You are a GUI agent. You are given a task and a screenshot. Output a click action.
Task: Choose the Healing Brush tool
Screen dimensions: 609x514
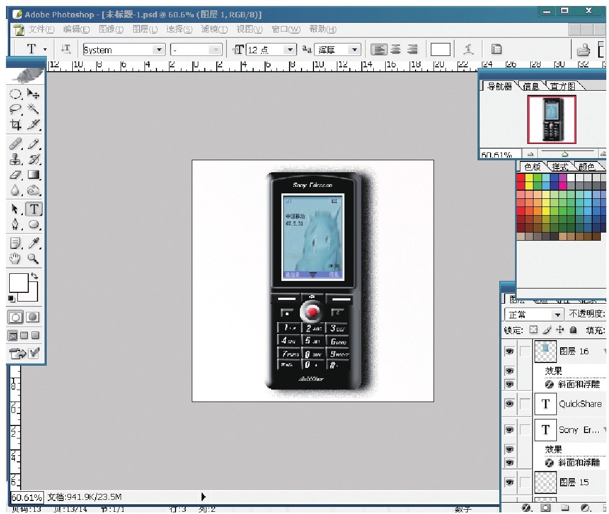(16, 144)
